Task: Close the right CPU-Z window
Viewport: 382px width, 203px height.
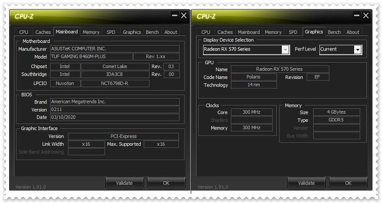Action: pos(366,15)
